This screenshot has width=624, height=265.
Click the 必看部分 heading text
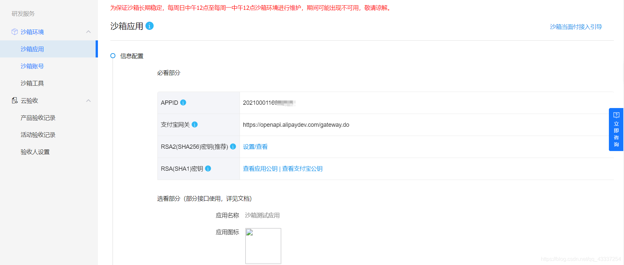169,73
